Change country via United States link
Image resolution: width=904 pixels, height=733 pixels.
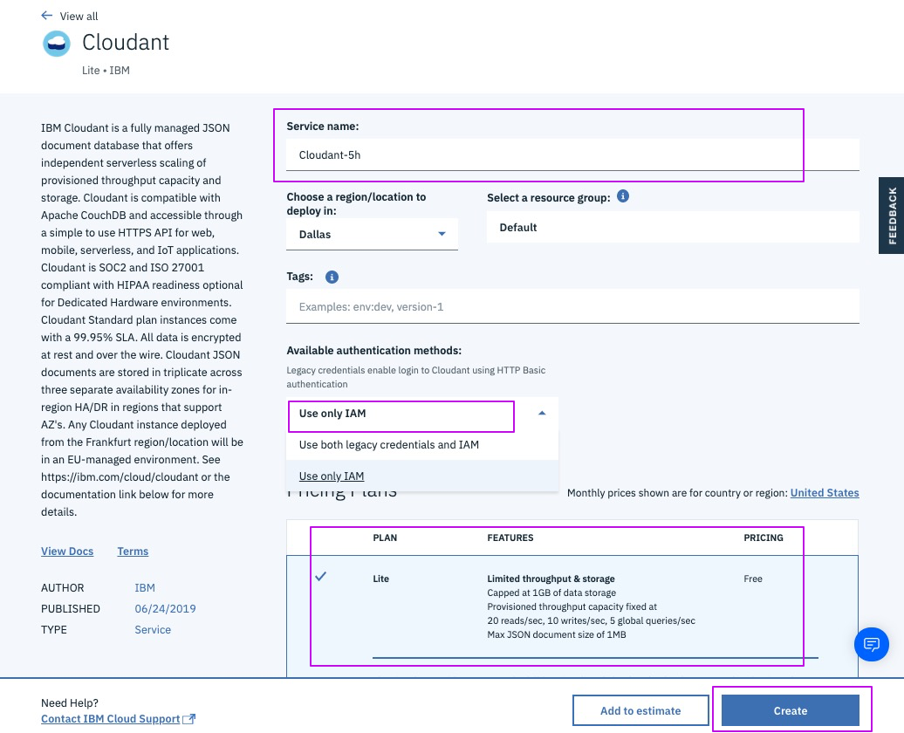(x=825, y=492)
